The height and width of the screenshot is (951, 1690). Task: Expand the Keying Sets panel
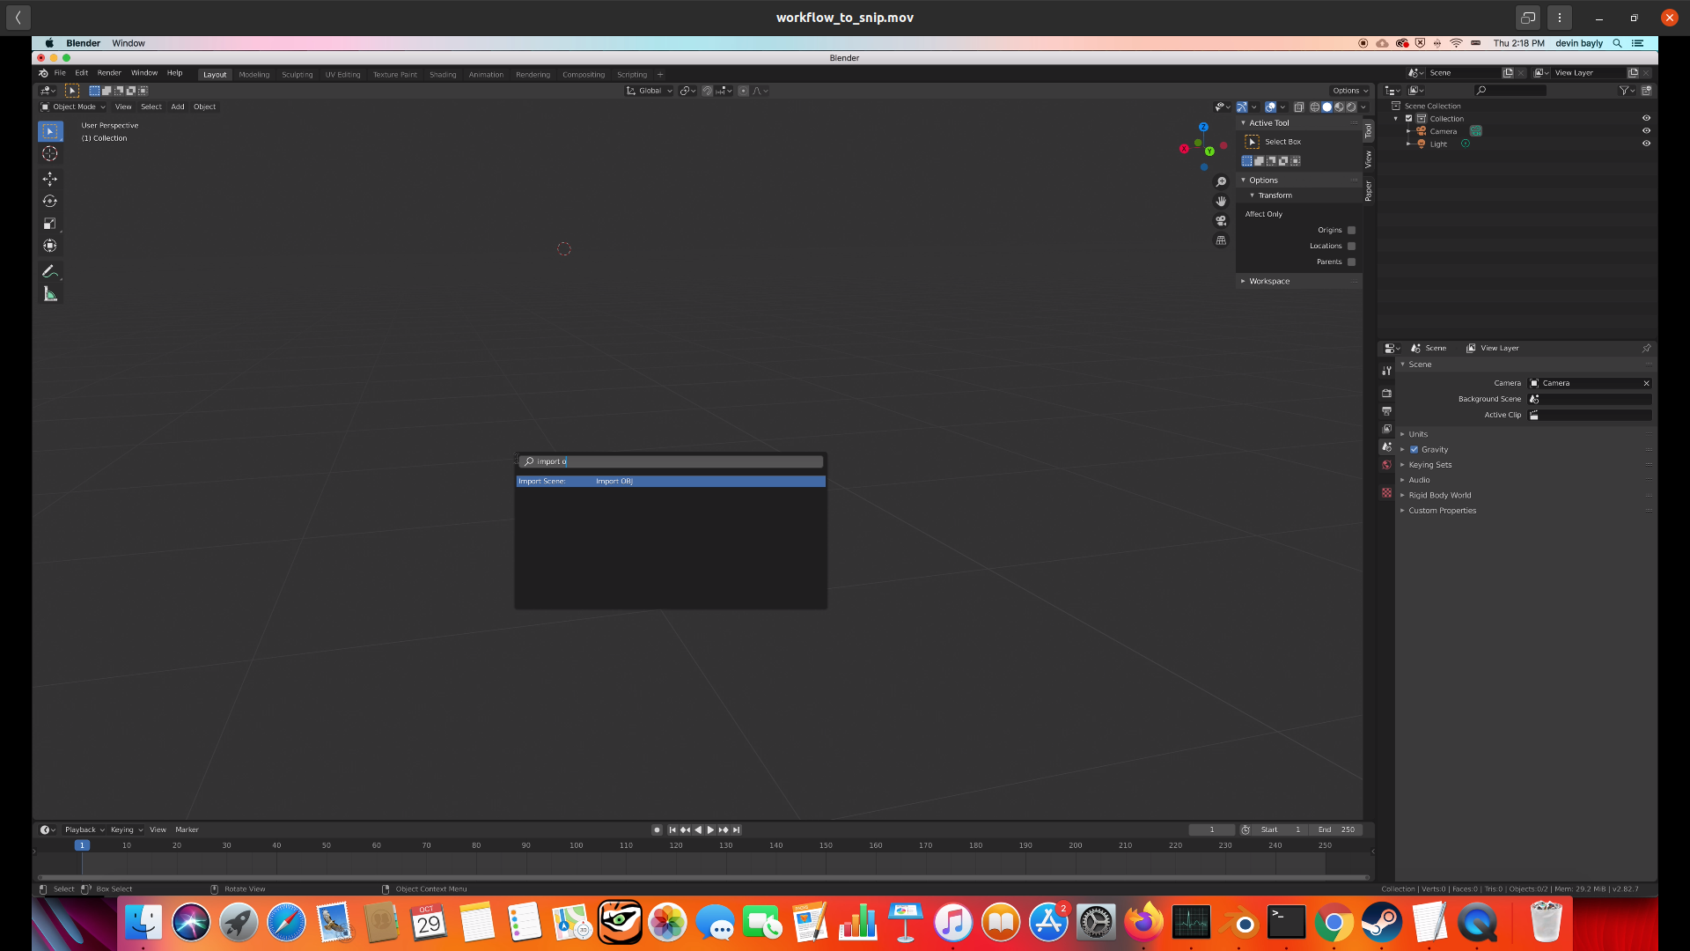[x=1429, y=465]
